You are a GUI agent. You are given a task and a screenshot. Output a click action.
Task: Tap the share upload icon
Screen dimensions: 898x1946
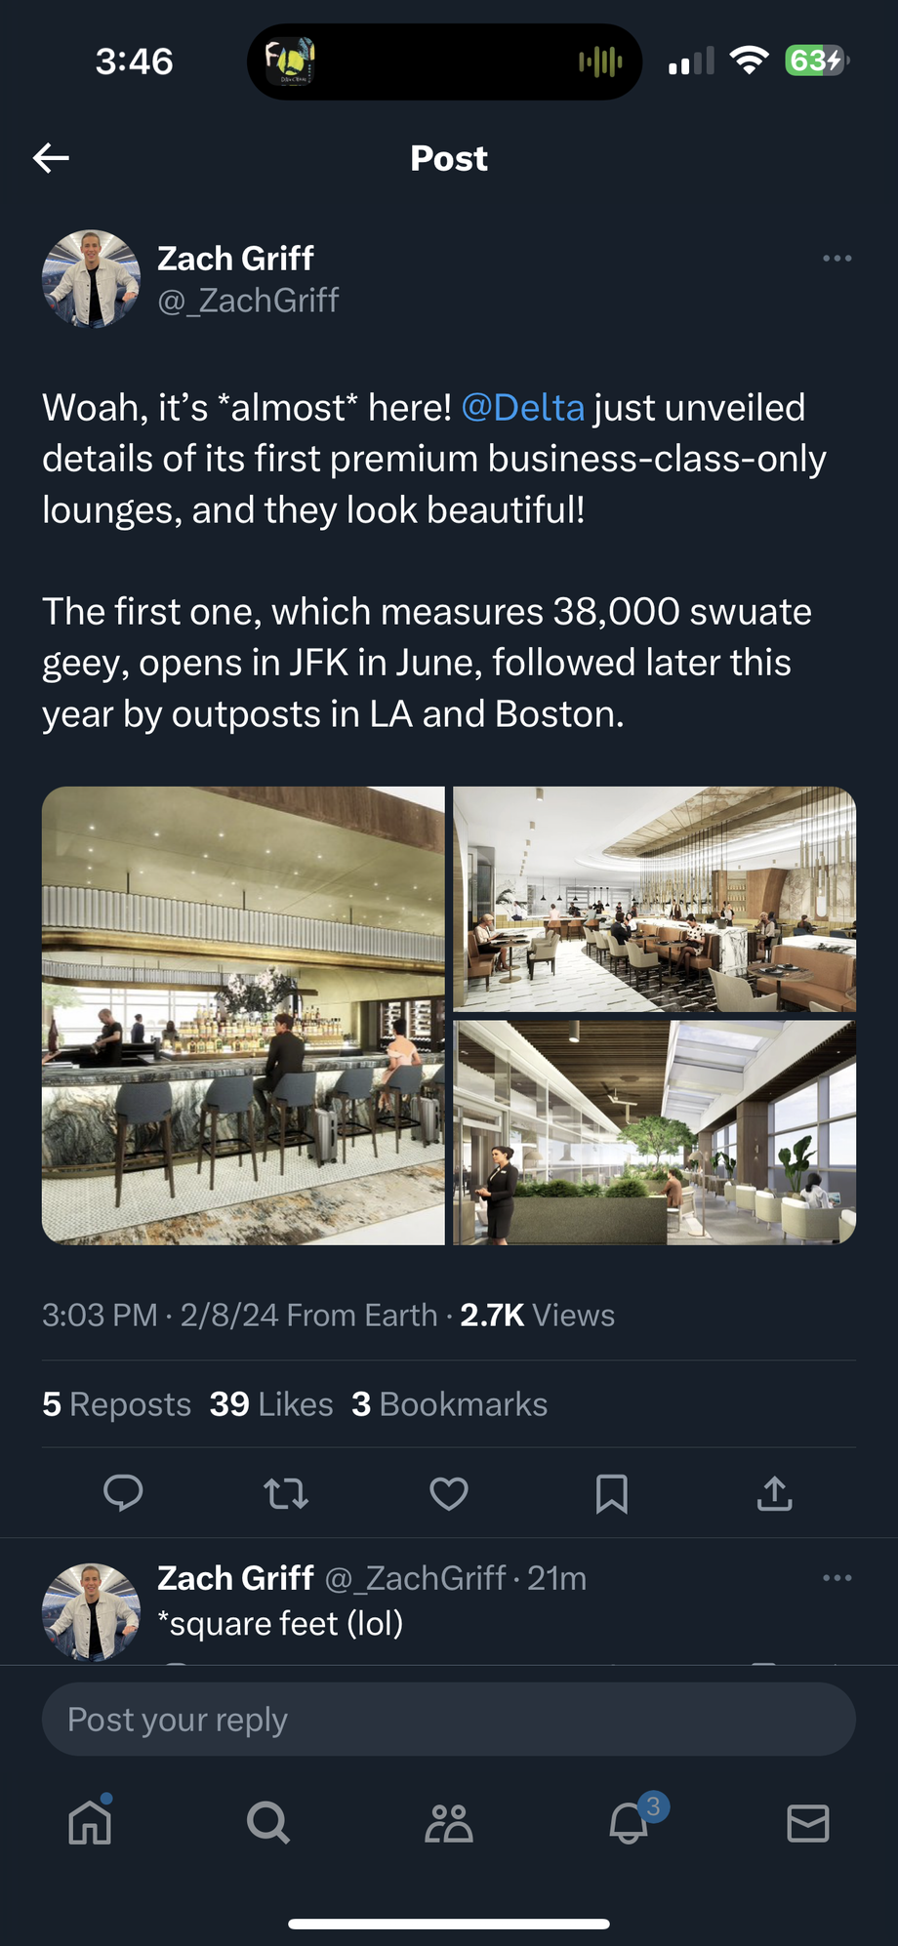tap(774, 1492)
